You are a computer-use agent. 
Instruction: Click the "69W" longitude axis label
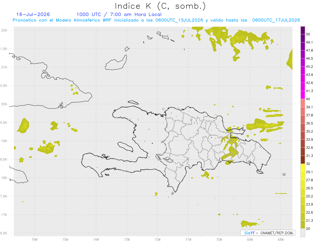tap(250, 239)
